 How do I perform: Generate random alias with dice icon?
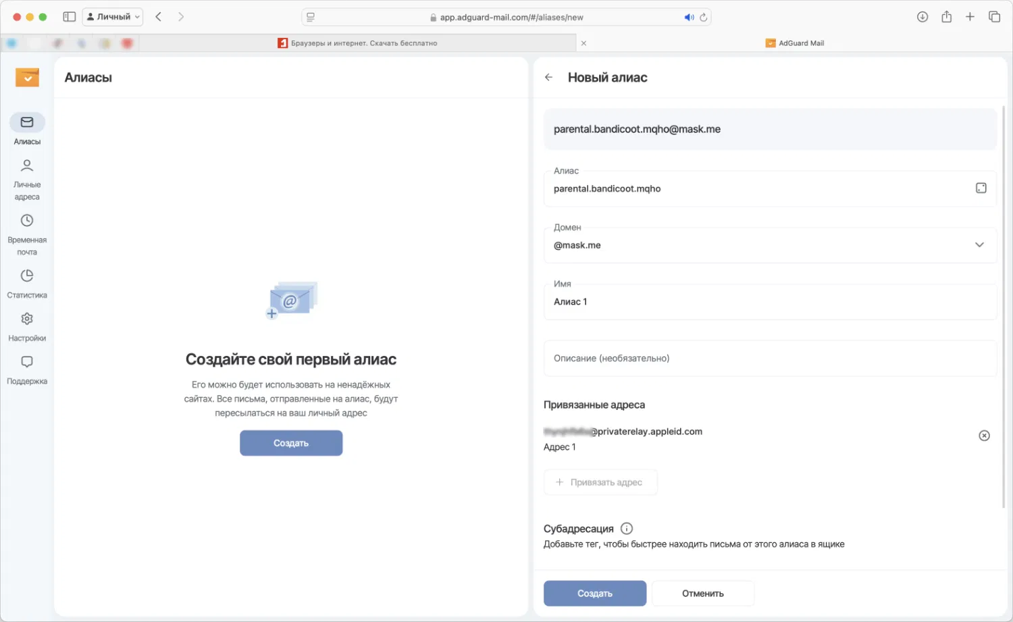pyautogui.click(x=981, y=188)
